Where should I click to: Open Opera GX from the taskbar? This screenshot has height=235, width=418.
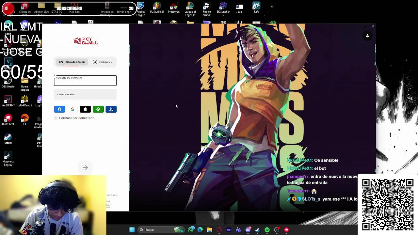tap(219, 230)
